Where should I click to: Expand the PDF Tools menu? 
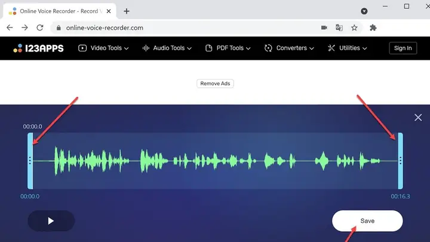[228, 48]
